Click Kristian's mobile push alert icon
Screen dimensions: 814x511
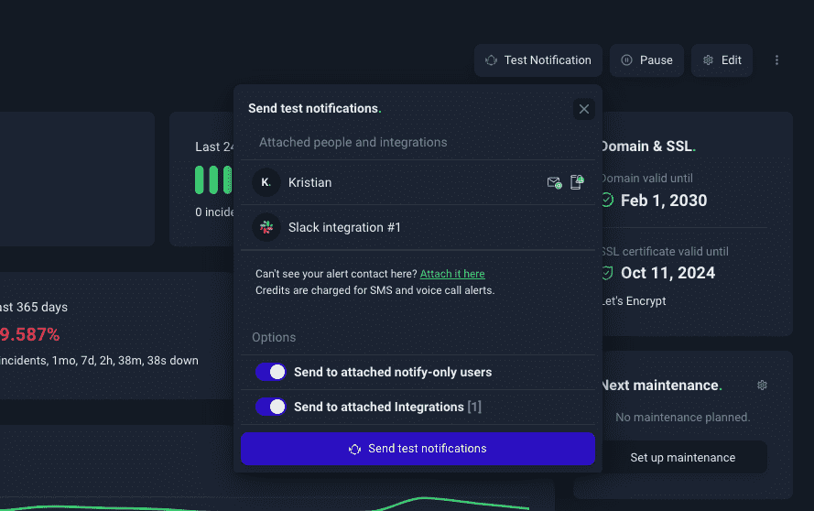pos(577,182)
